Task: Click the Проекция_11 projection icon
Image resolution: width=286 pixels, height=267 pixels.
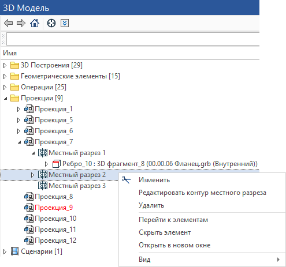Action: (29, 230)
